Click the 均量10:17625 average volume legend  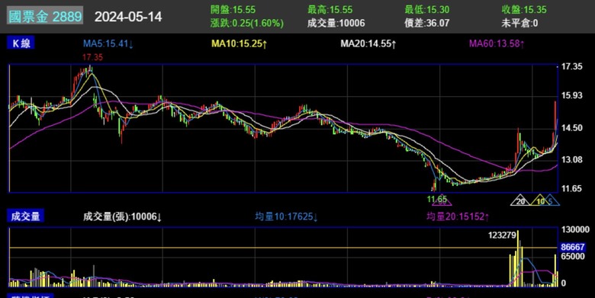287,217
